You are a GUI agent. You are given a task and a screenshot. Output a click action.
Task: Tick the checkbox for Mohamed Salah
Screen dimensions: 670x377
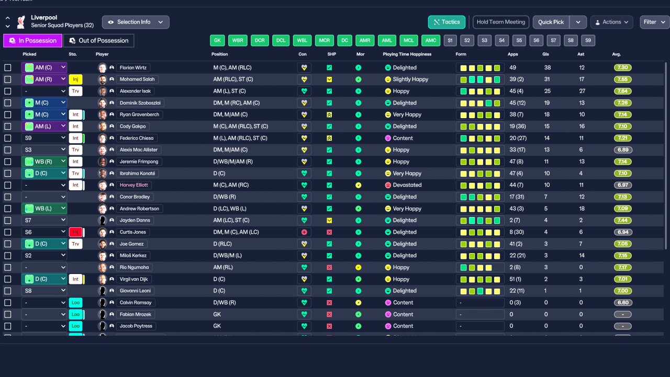coord(8,79)
